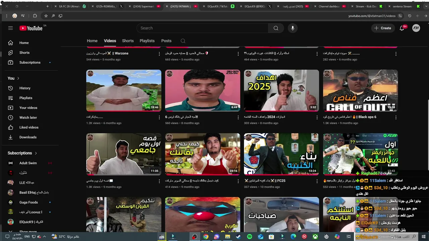The image size is (429, 241).
Task: Click the YouTube logo
Action: 31,28
